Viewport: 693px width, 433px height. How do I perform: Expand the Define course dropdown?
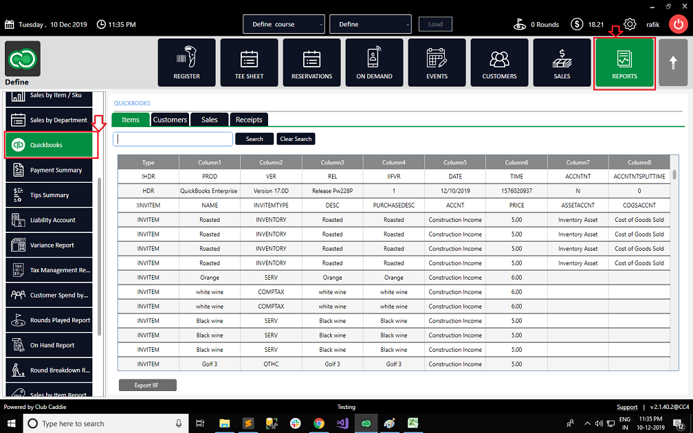tap(284, 24)
